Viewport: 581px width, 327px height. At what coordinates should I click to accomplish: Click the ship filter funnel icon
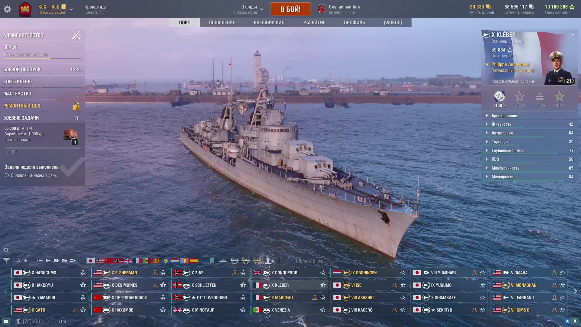pos(6,260)
